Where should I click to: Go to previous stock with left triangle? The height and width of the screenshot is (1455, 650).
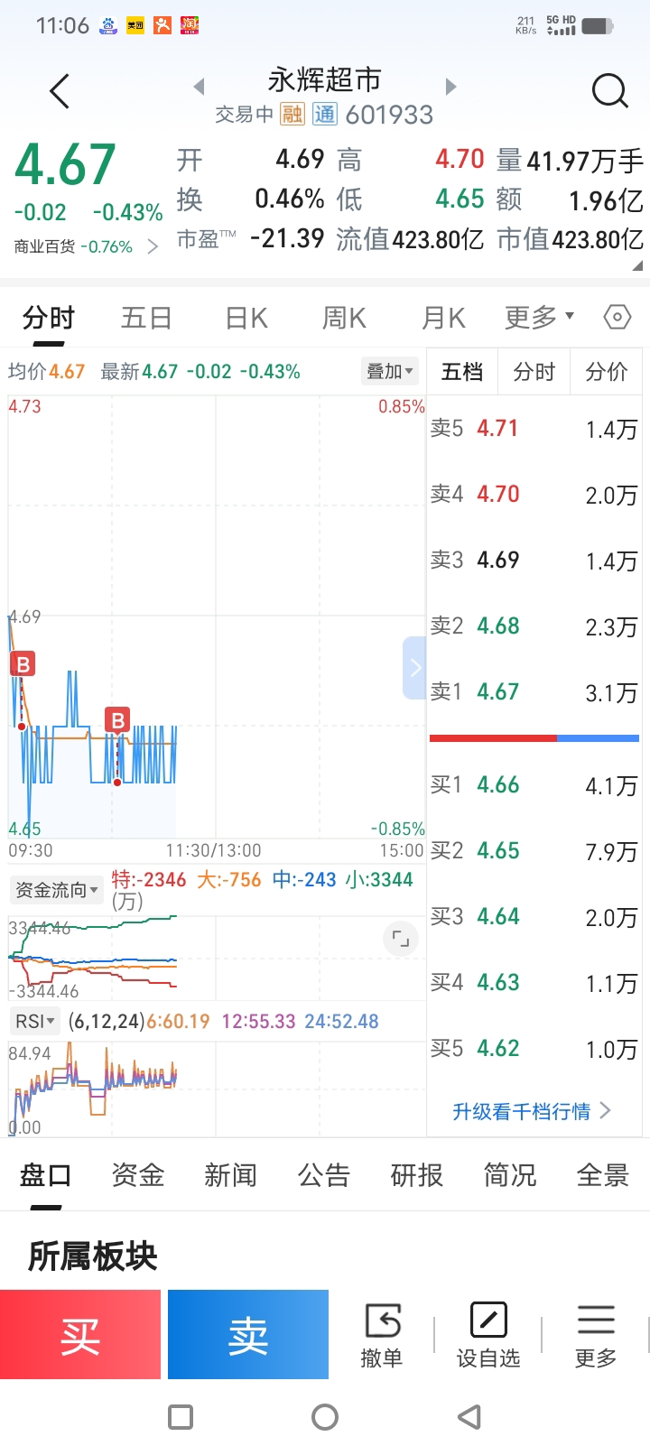(x=199, y=87)
